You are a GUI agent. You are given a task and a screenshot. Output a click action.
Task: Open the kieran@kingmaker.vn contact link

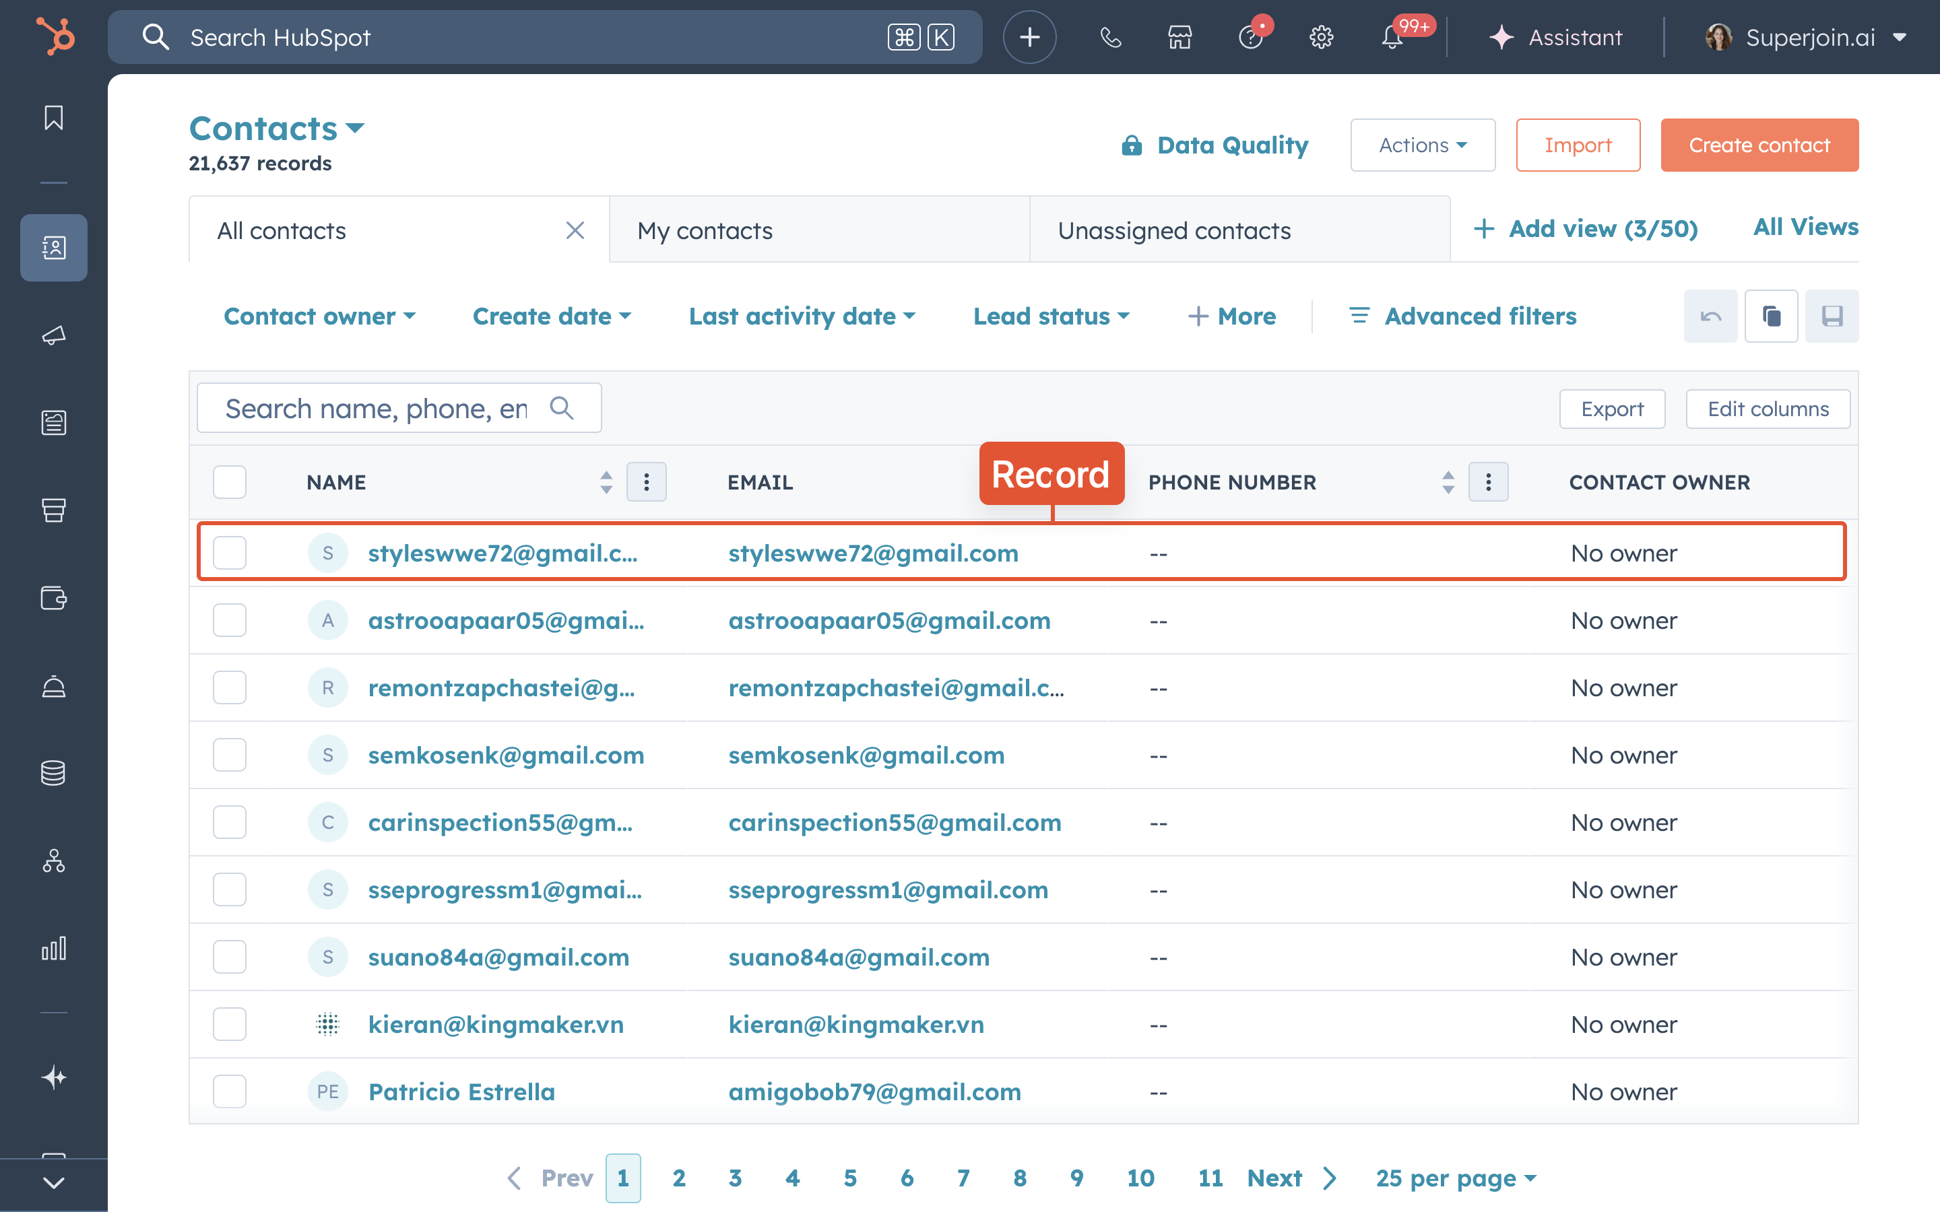click(x=495, y=1023)
